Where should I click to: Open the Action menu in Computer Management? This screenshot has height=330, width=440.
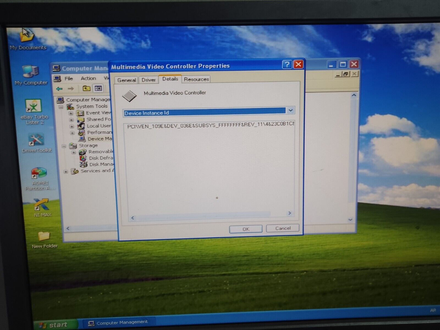point(88,78)
